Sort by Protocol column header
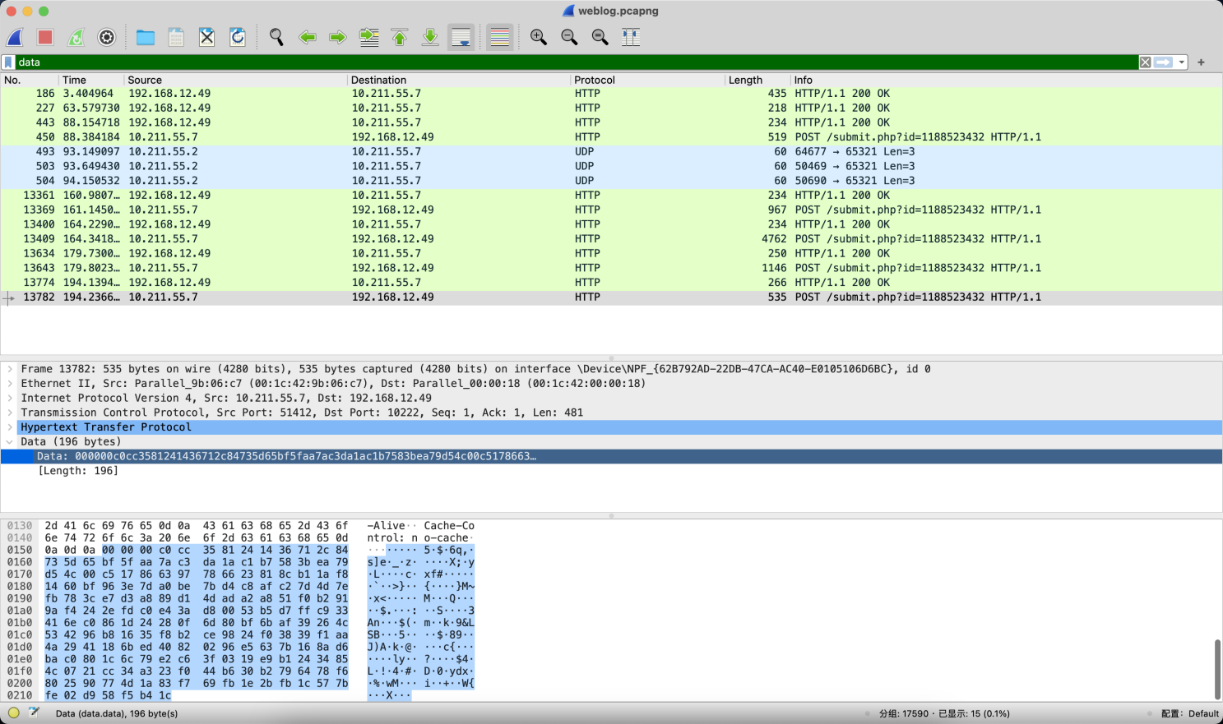1223x724 pixels. pyautogui.click(x=648, y=80)
